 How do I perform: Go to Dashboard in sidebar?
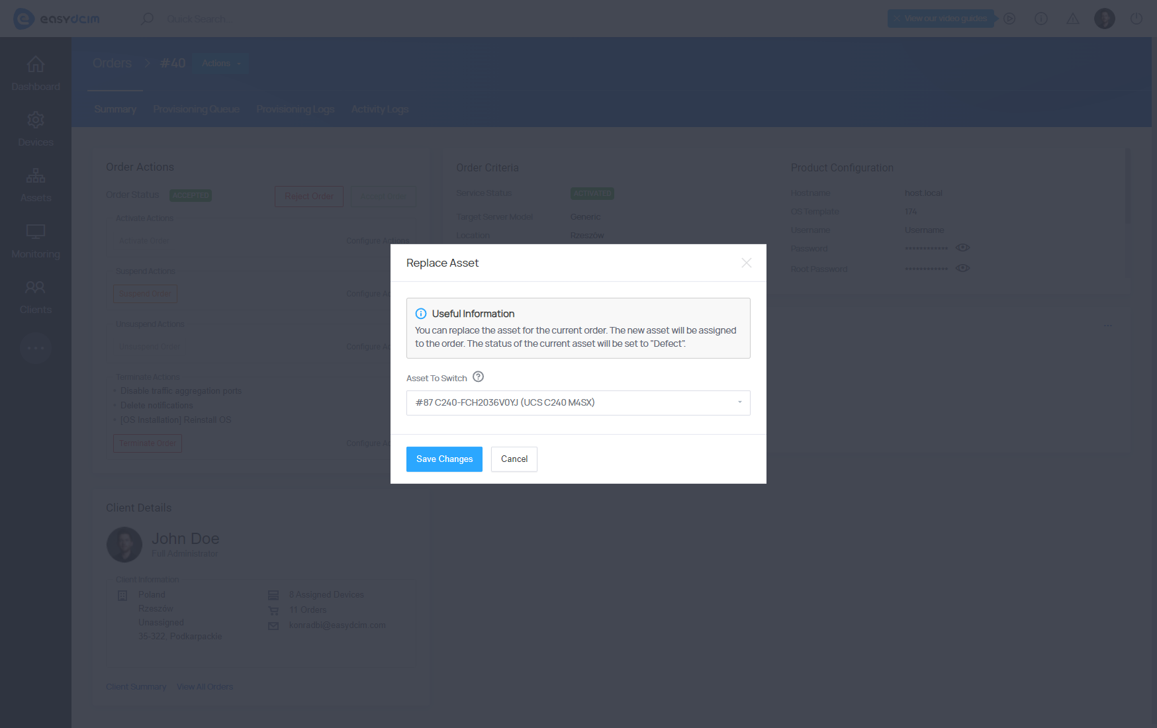click(x=36, y=73)
